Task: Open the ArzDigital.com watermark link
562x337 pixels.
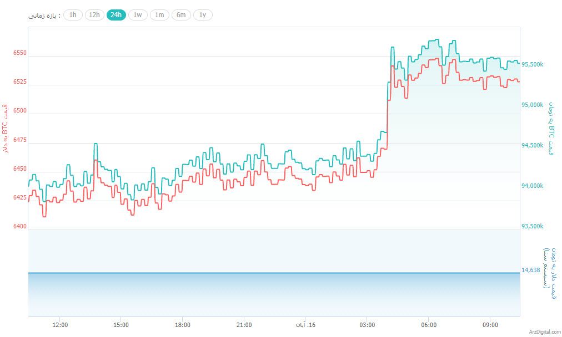Action: click(541, 332)
